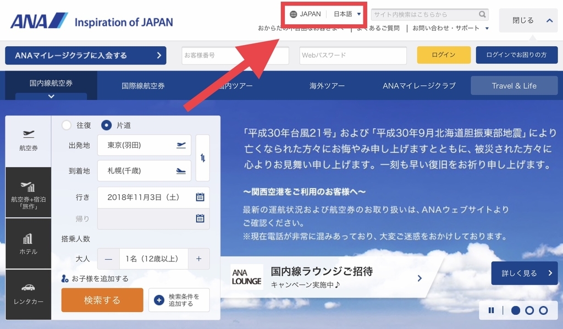
Task: Open the 国内線航空券 menu tab
Action: point(51,85)
